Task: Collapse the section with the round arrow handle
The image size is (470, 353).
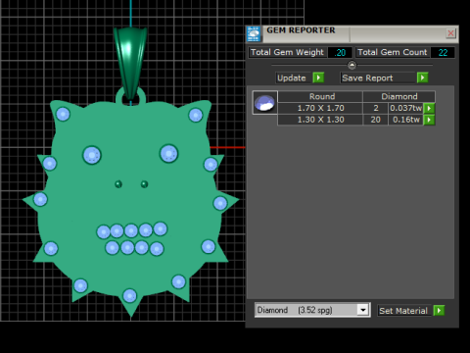Action: [352, 66]
